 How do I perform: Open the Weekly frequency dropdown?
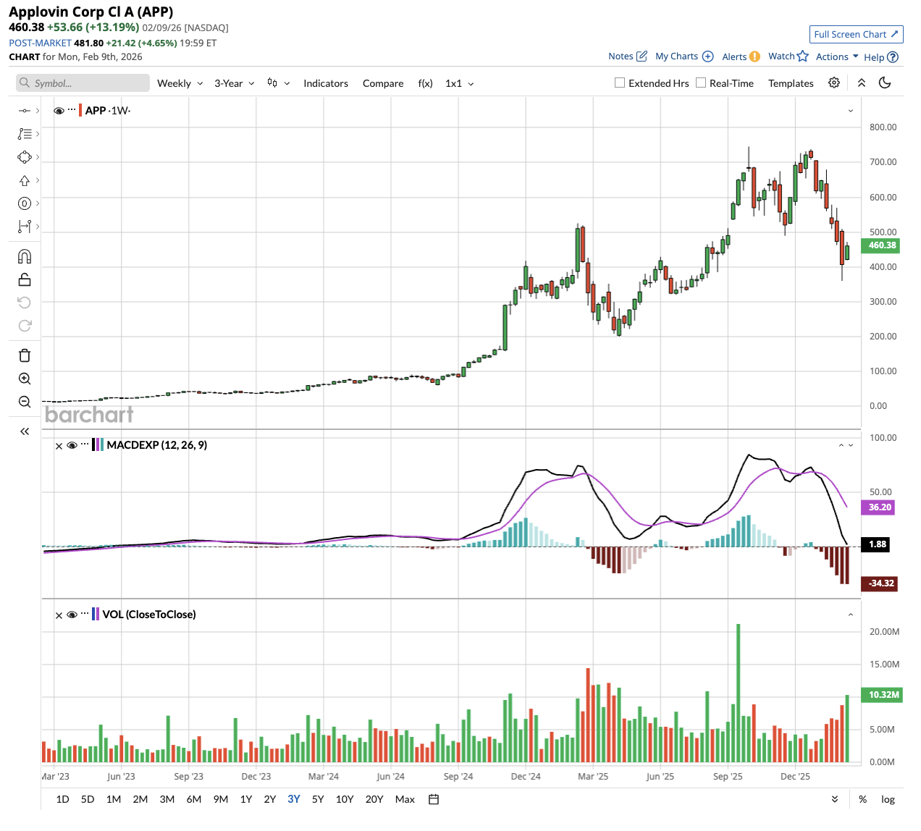coord(180,83)
